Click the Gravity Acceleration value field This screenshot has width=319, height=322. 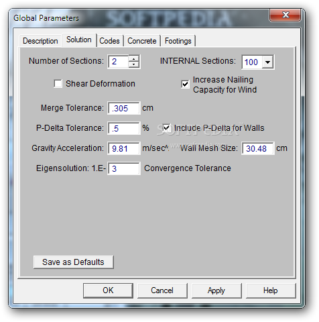tap(124, 148)
